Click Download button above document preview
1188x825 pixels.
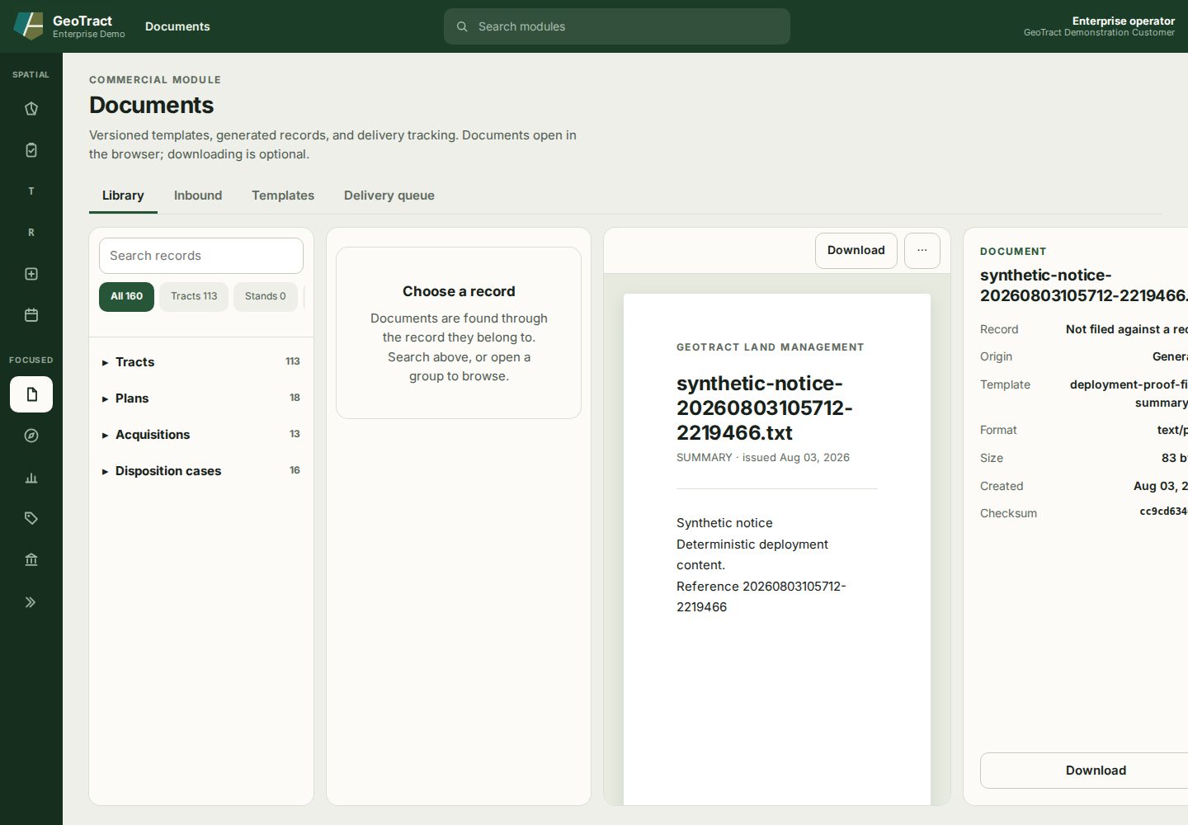[x=856, y=250]
